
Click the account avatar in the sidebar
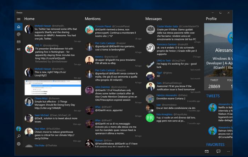coord(18,129)
